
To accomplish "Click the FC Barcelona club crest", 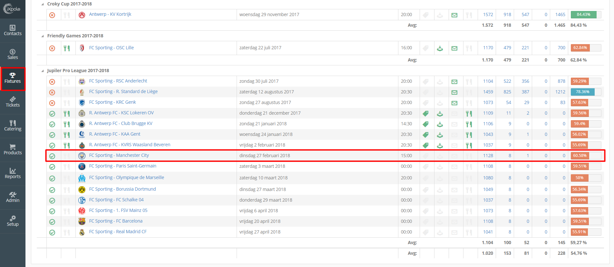I will (x=82, y=221).
